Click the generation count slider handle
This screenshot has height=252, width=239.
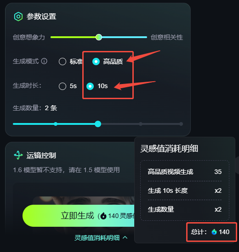(x=98, y=124)
